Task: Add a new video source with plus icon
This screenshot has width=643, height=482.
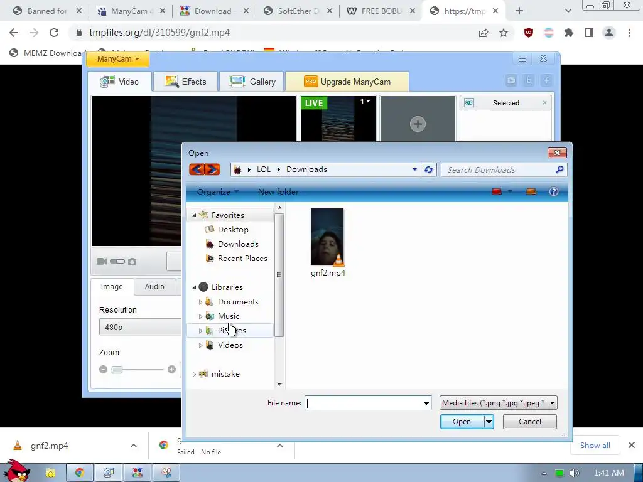Action: click(418, 124)
